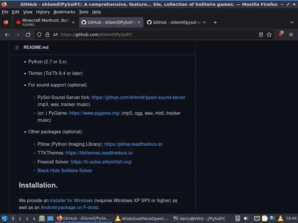
Task: Open the pygame.org link
Action: click(x=95, y=113)
